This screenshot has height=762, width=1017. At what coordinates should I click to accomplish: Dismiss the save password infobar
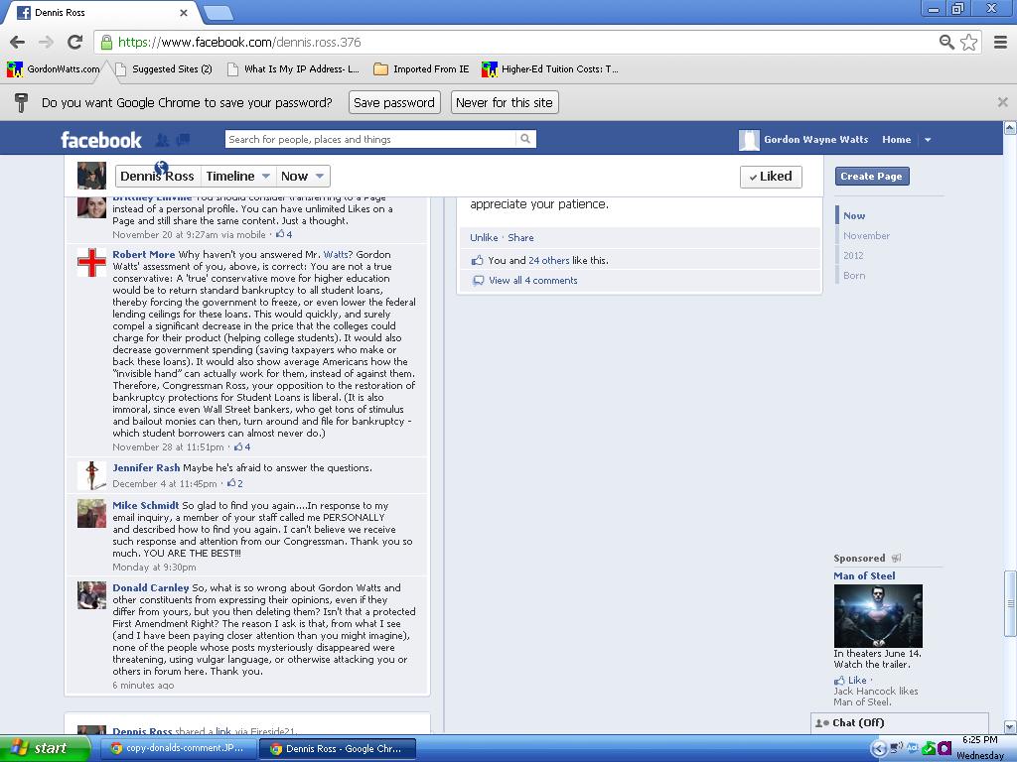tap(1003, 102)
